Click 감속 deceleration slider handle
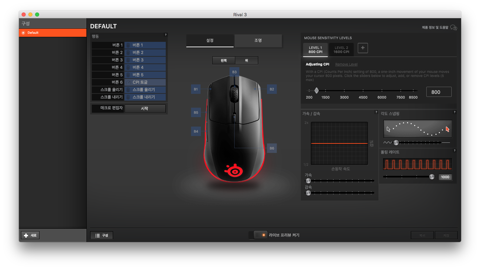Screen dimensions: 480x269 point(308,193)
